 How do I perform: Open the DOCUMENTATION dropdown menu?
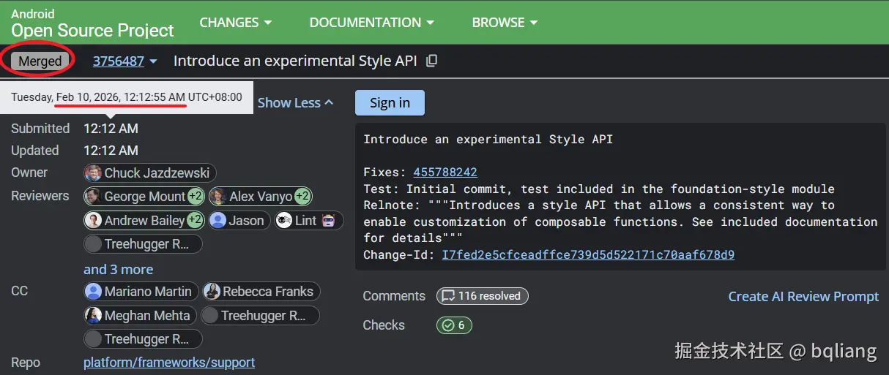click(371, 23)
